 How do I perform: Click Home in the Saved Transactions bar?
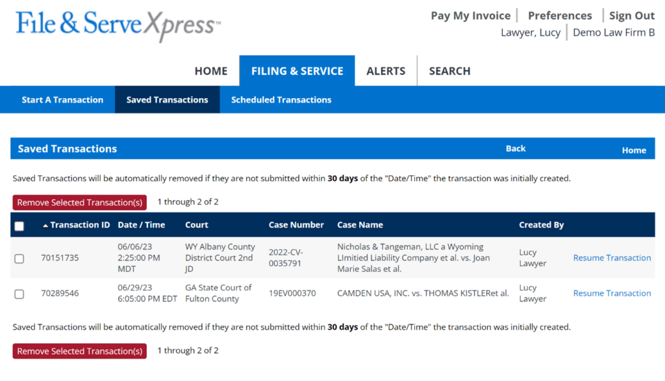coord(634,150)
